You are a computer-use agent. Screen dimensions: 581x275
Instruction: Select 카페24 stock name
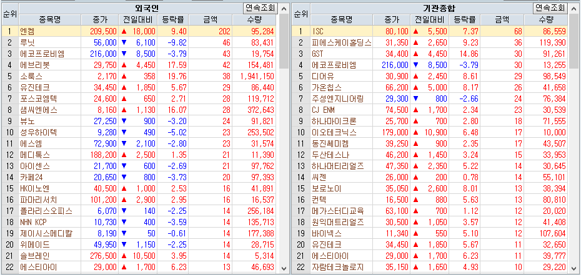tap(32, 178)
